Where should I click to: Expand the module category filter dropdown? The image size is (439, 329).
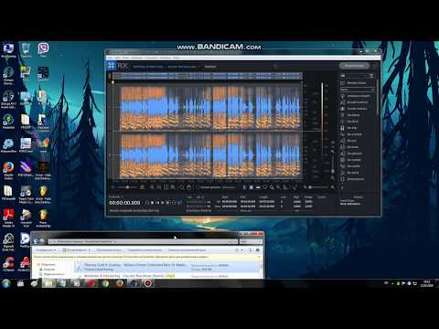357,90
